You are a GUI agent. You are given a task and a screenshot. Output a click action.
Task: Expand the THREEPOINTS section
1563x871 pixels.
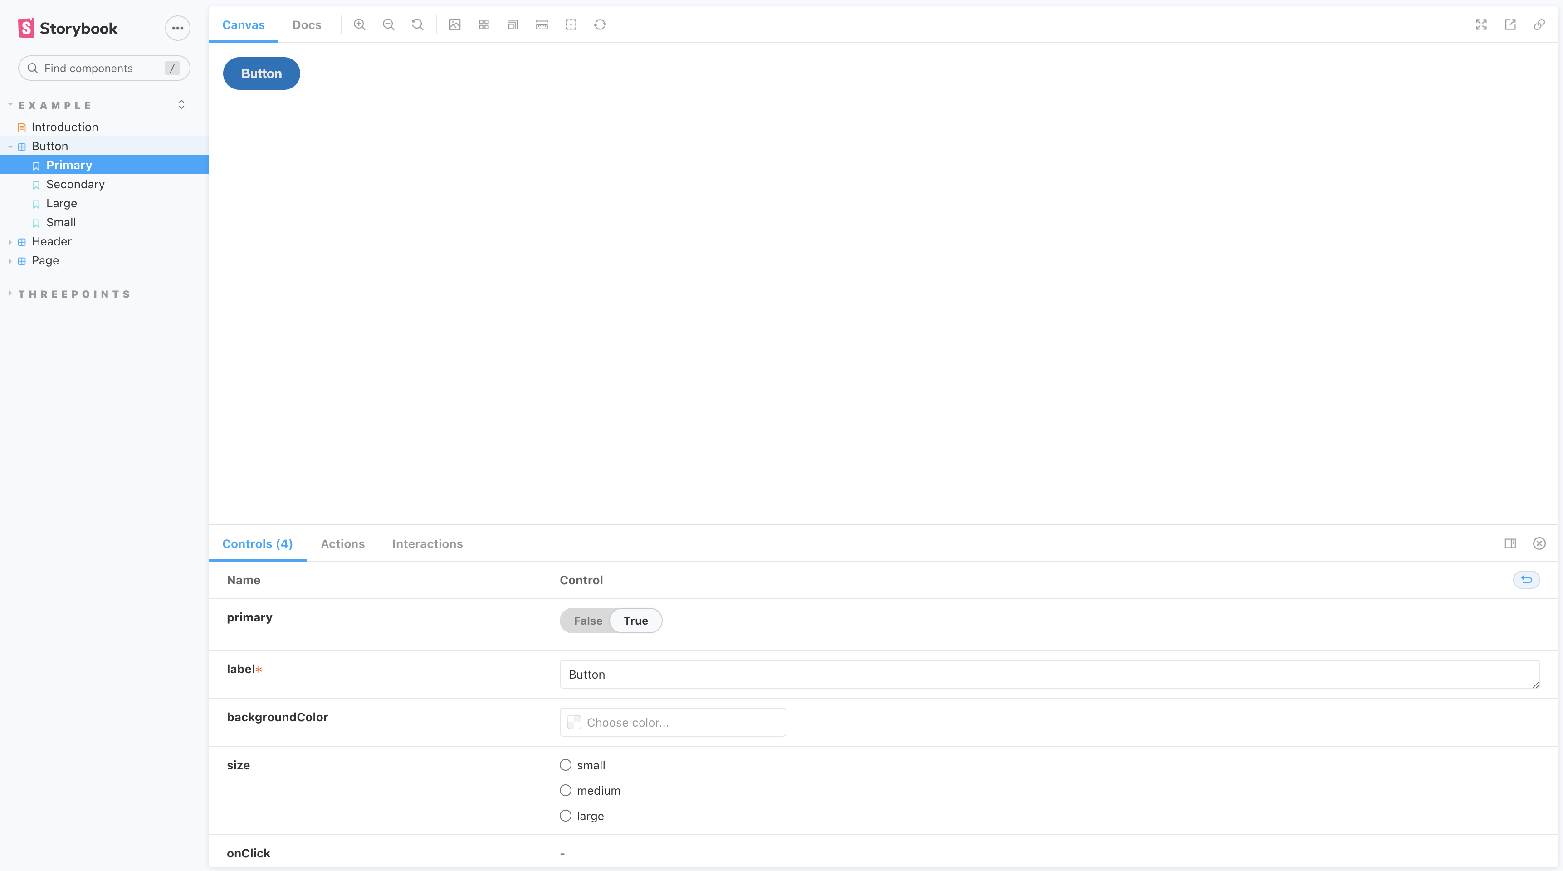(x=10, y=294)
